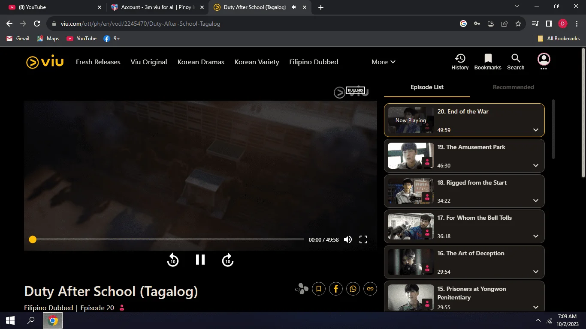The height and width of the screenshot is (329, 586).
Task: Enter fullscreen mode on the player
Action: pyautogui.click(x=363, y=239)
